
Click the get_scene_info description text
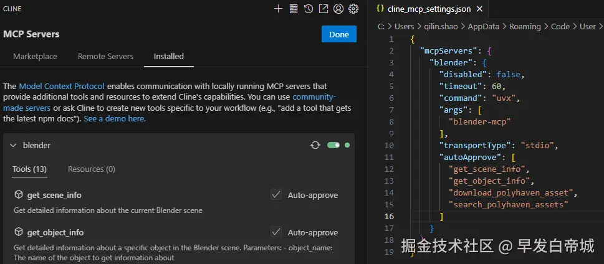tap(108, 210)
